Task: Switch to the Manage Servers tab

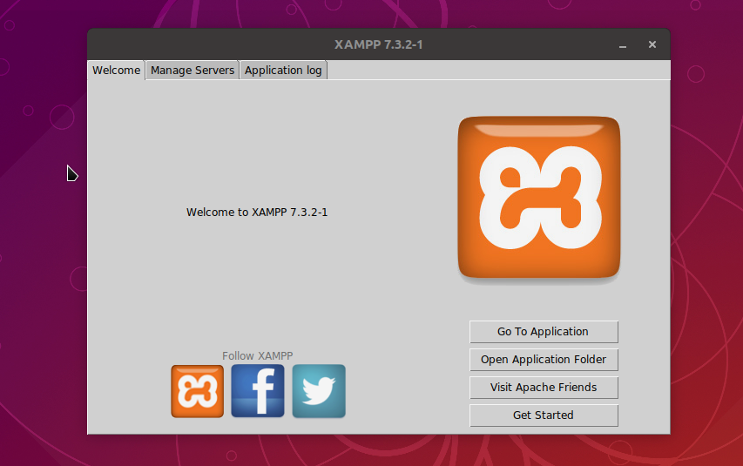Action: pos(193,71)
